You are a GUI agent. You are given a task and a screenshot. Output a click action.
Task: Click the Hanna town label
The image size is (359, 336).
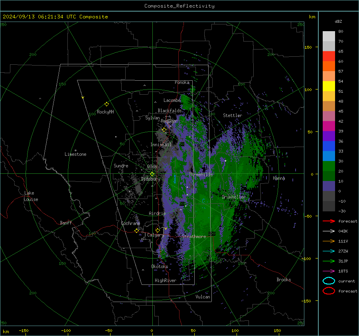pyautogui.click(x=279, y=178)
